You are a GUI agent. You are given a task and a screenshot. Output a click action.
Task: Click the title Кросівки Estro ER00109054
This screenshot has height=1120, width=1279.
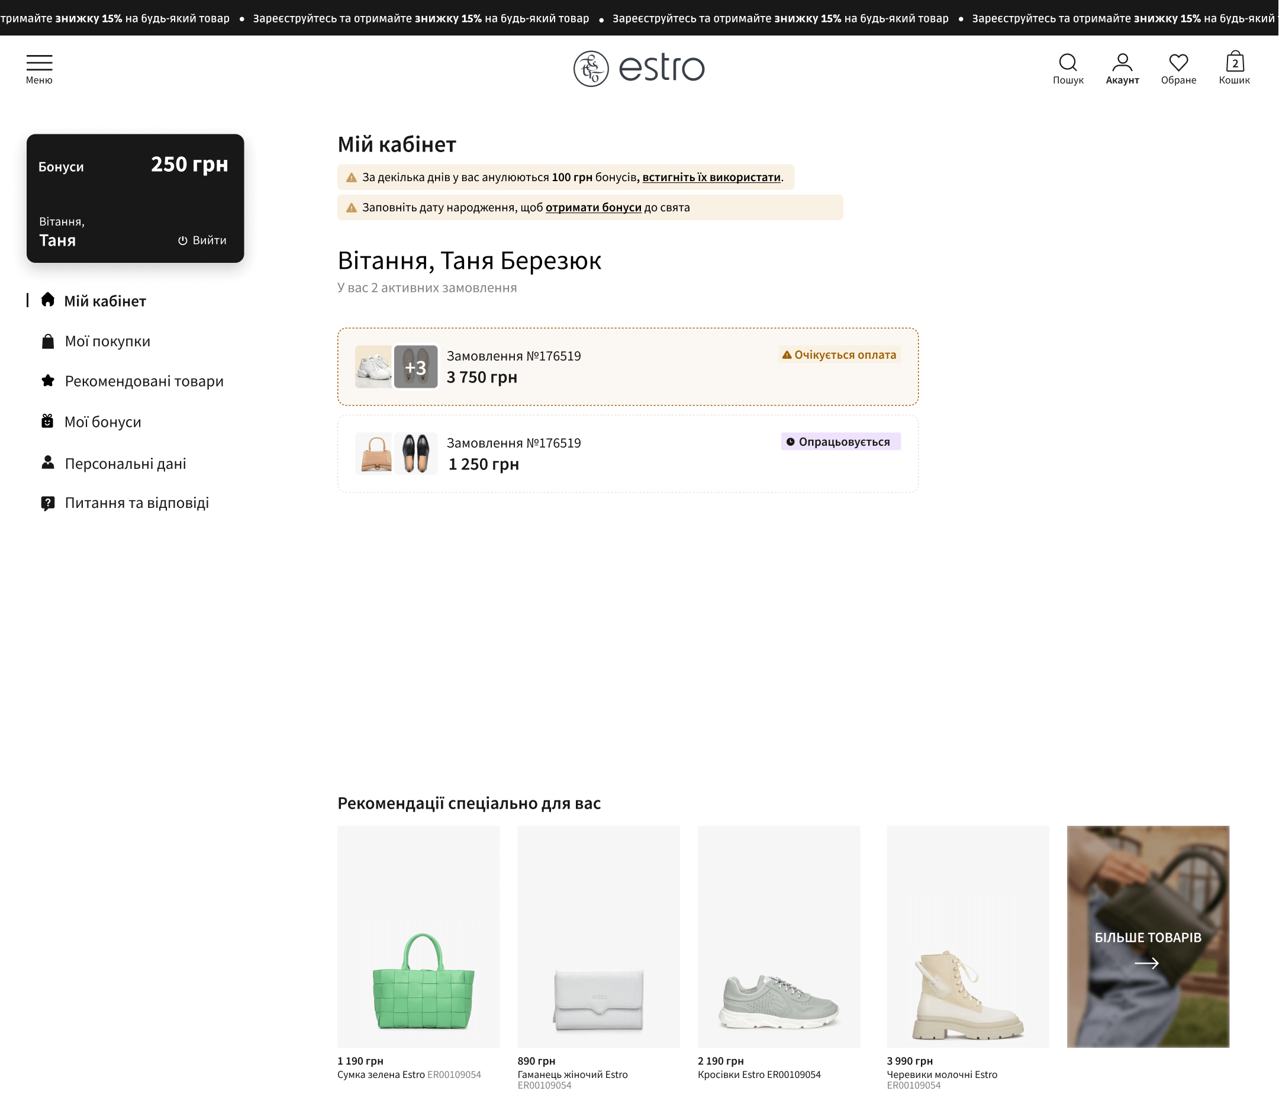(759, 1075)
